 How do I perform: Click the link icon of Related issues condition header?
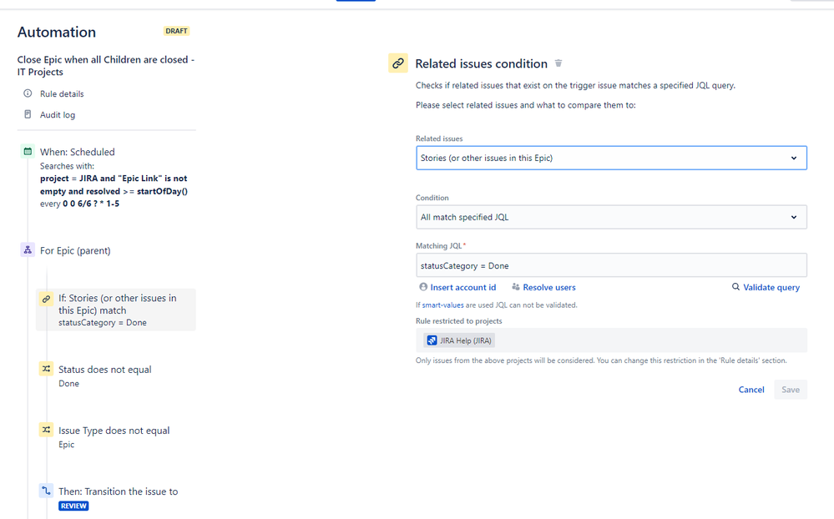[x=398, y=63]
